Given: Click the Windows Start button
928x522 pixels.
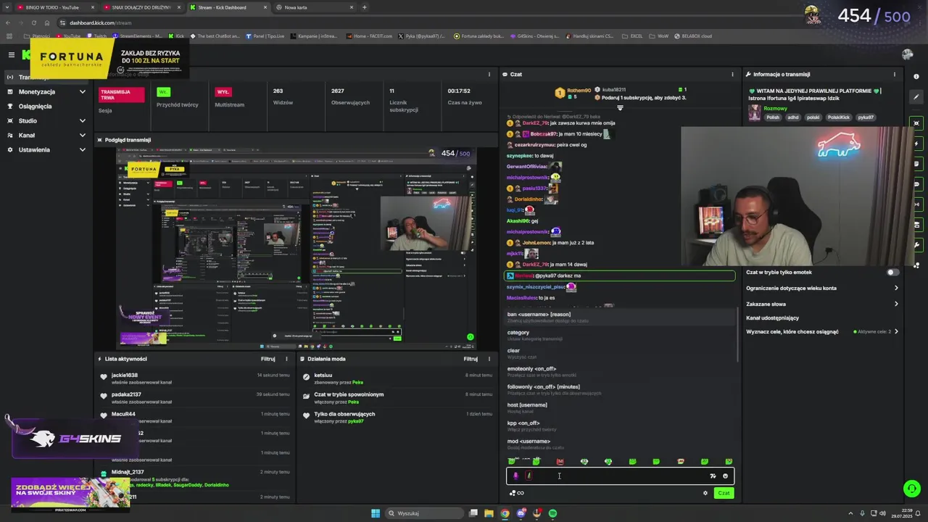Looking at the screenshot, I should 376,513.
